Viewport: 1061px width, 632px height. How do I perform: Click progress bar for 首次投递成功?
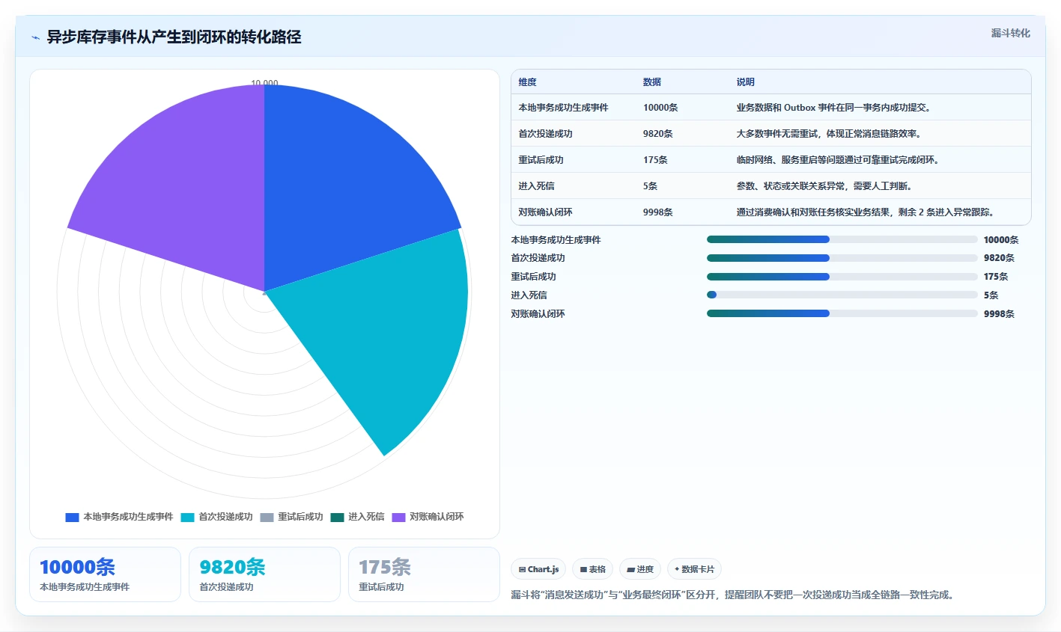click(x=842, y=258)
